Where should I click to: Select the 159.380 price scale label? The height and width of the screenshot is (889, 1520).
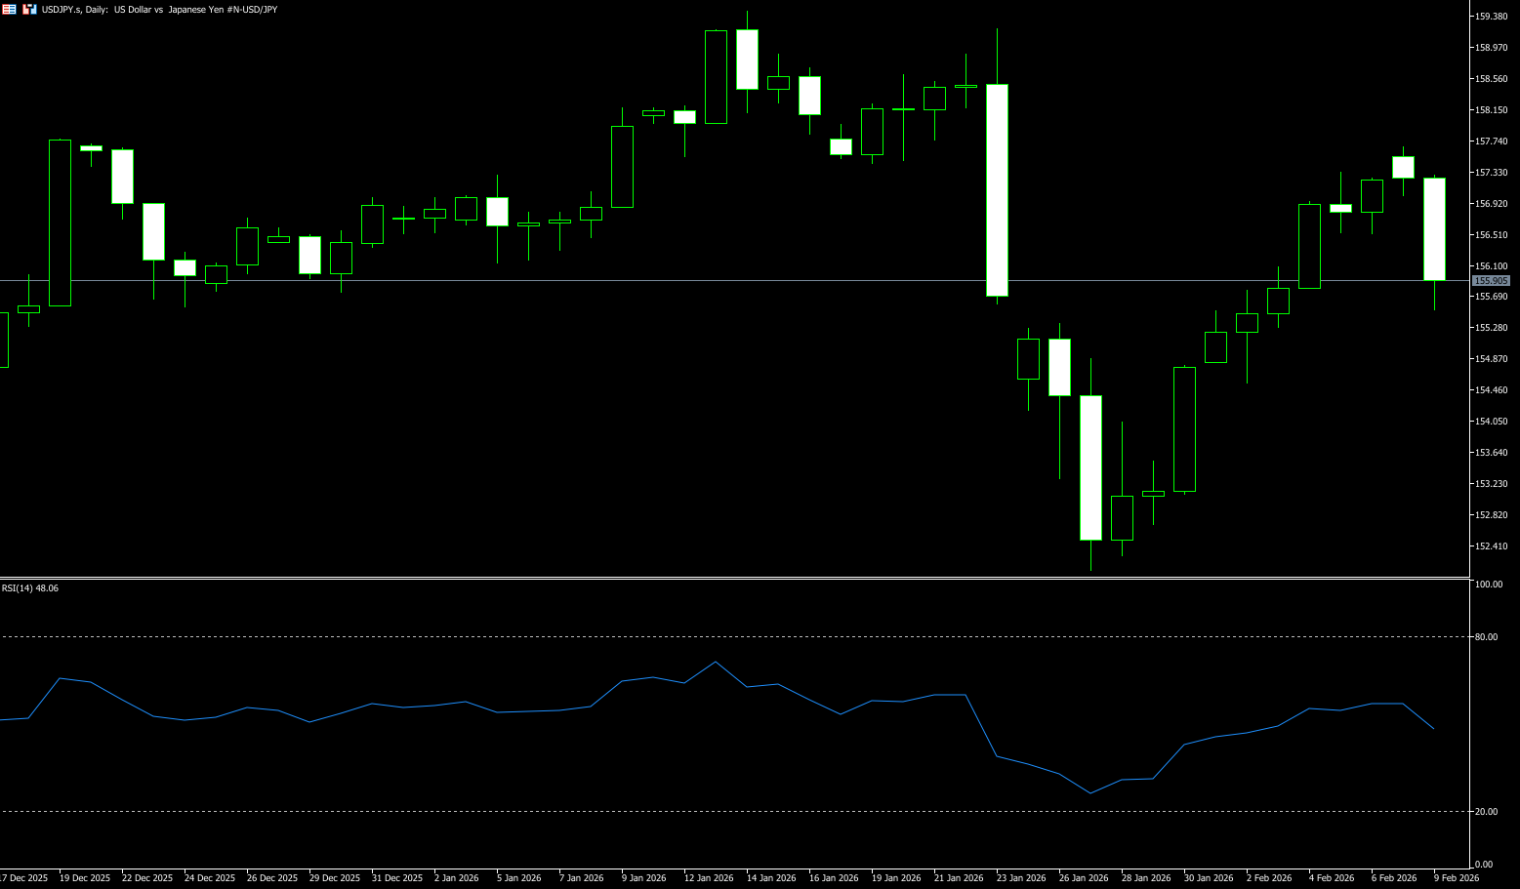pyautogui.click(x=1491, y=17)
